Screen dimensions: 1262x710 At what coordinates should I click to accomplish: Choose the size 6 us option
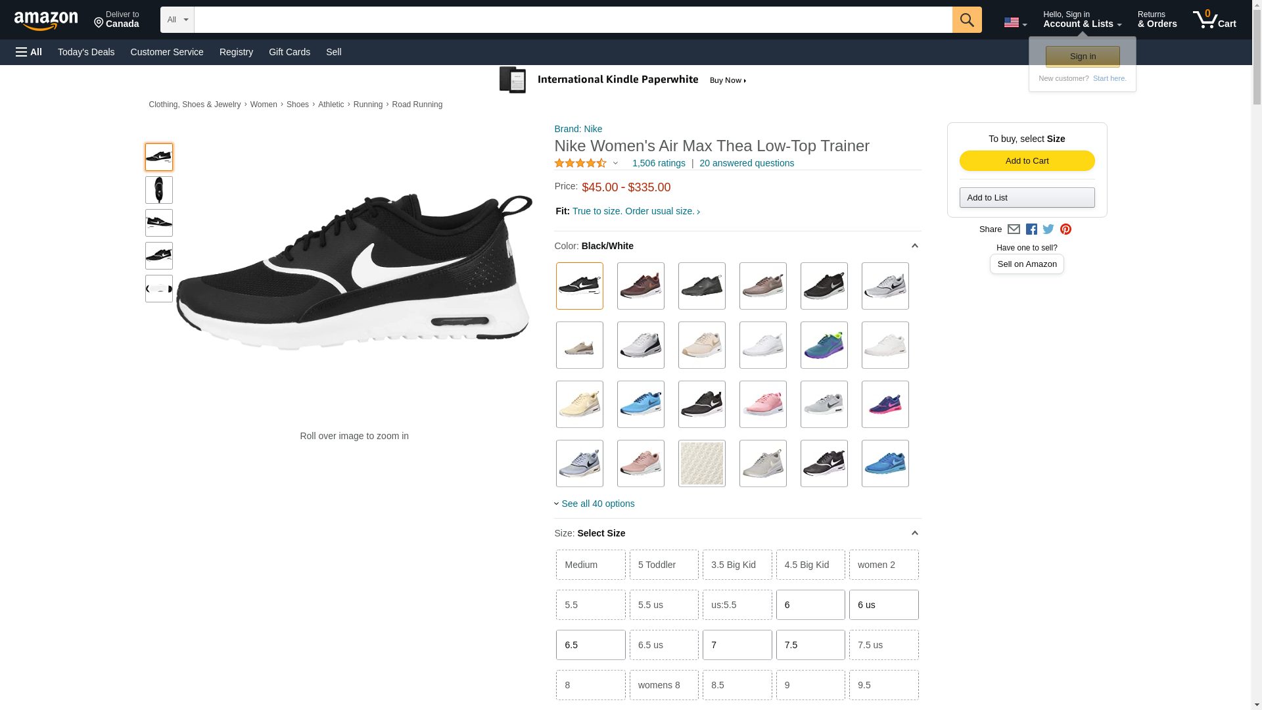[883, 605]
